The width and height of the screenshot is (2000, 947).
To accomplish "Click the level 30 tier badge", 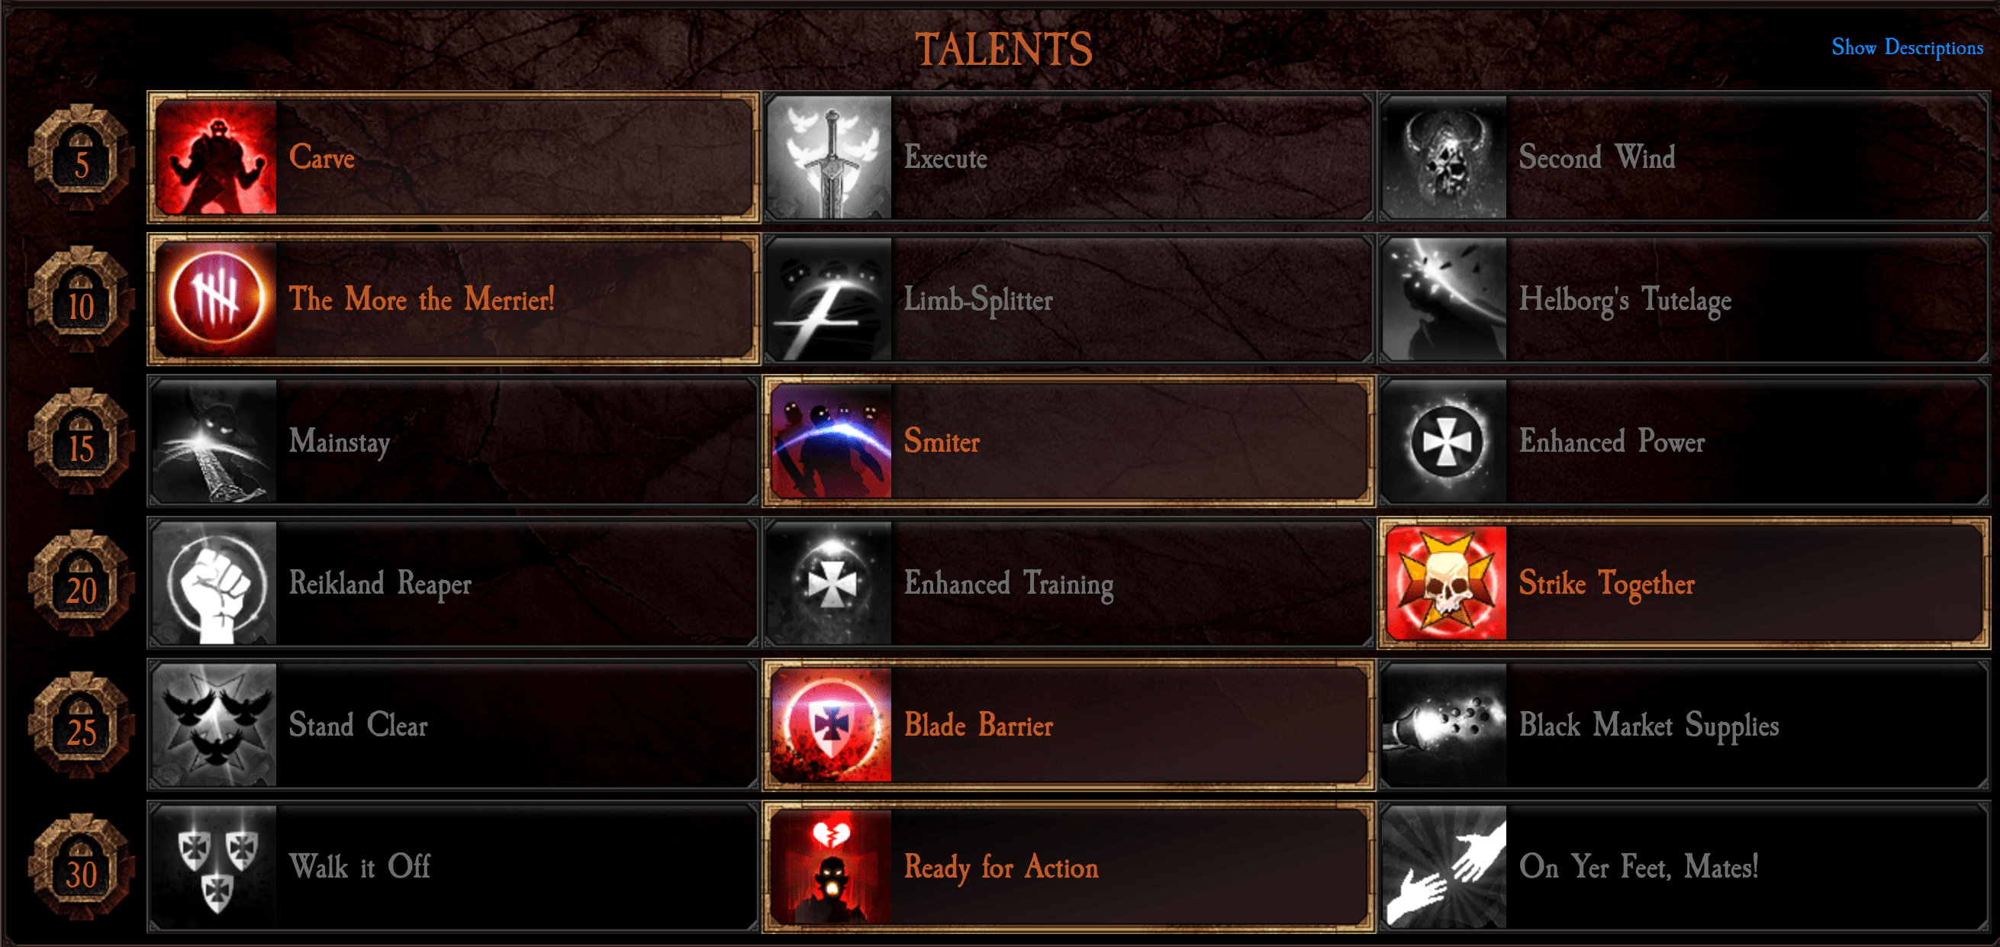I will coord(82,868).
